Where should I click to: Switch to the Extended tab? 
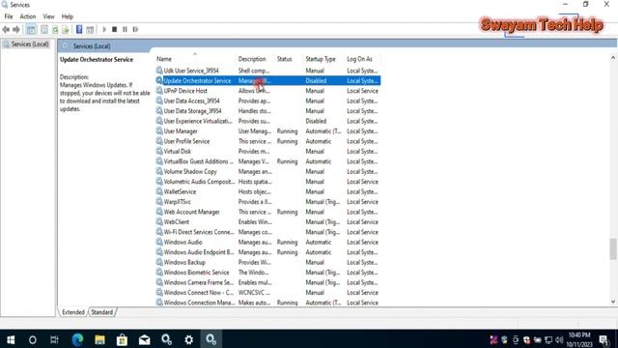coord(73,312)
